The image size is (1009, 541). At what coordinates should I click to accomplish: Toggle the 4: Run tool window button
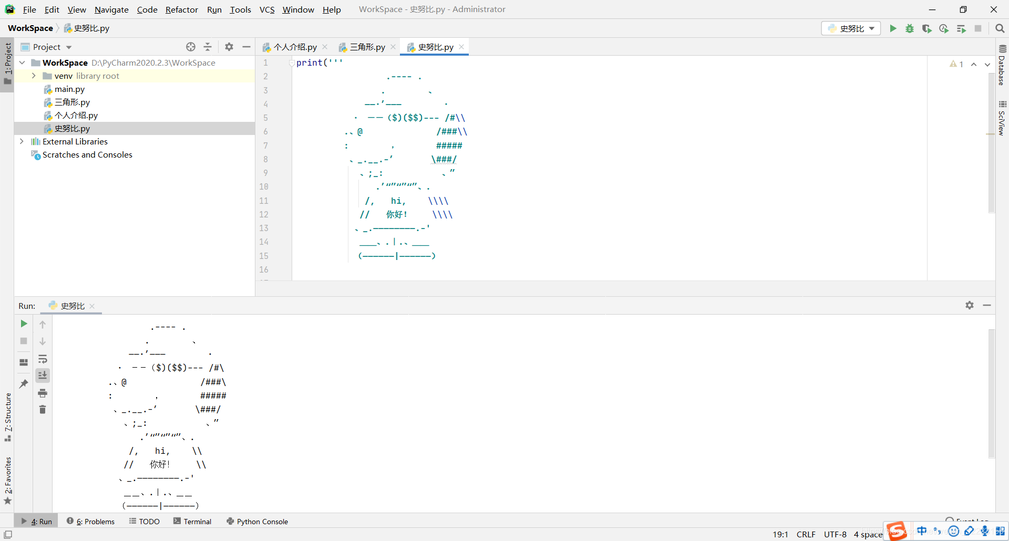[x=36, y=521]
